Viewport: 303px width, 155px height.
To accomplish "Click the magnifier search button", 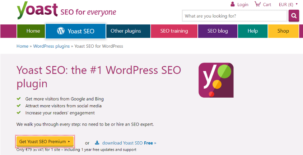I will tap(294, 16).
